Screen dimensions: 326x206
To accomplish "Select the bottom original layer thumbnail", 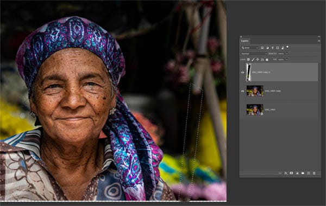I will pyautogui.click(x=255, y=110).
